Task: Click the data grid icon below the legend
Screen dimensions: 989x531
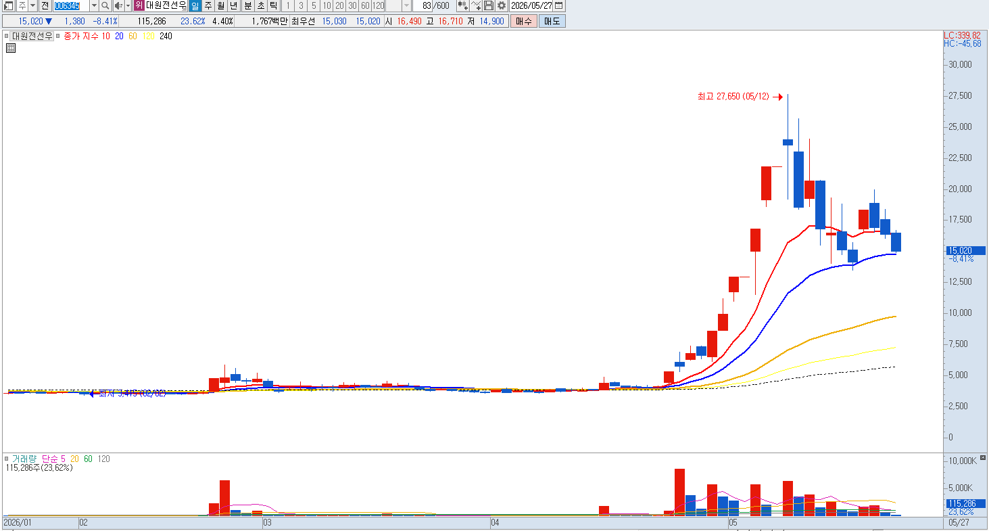Action: point(11,48)
